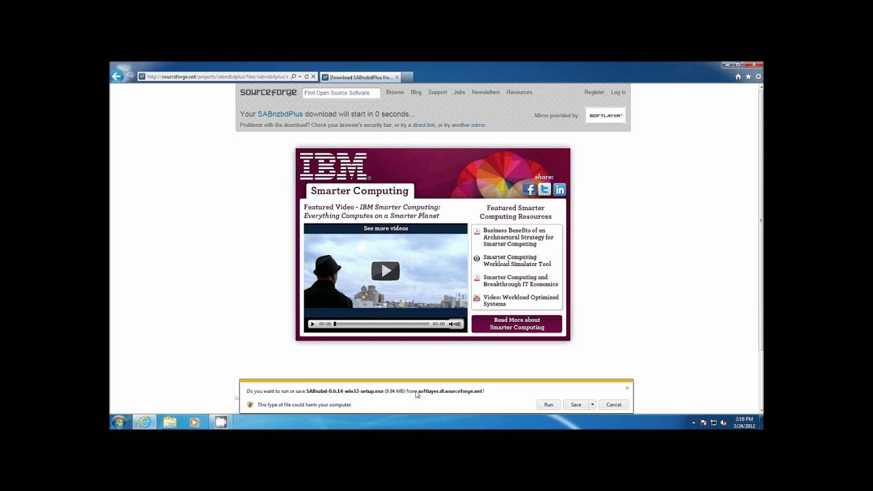Image resolution: width=873 pixels, height=491 pixels.
Task: Open Business Benefits of an Architectural Strategy link
Action: point(518,237)
